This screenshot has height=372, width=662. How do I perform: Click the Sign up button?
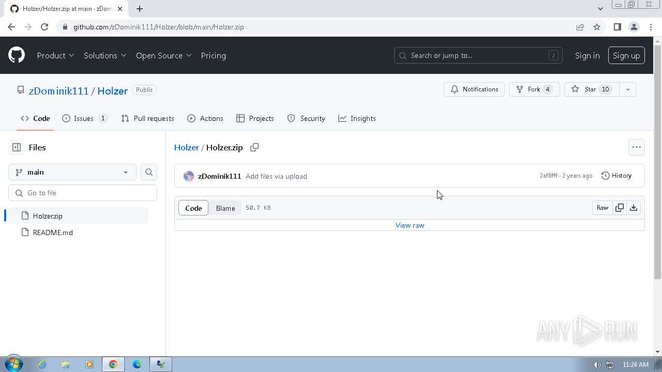(x=626, y=55)
